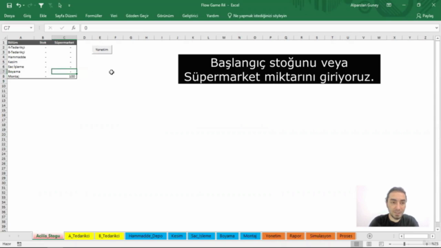Open the Ekle ribbon tab
Viewport: 441px width, 248px height.
[43, 16]
